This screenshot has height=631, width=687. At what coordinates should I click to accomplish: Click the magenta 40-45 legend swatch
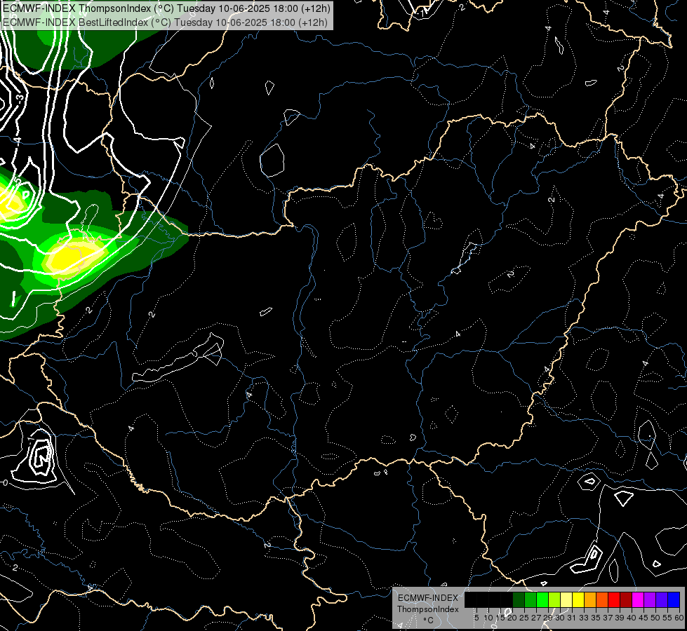pos(638,599)
